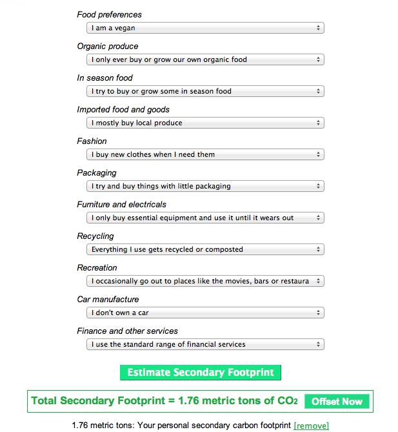Click the 'I don't own a car' option text
This screenshot has height=432, width=398.
pyautogui.click(x=120, y=313)
